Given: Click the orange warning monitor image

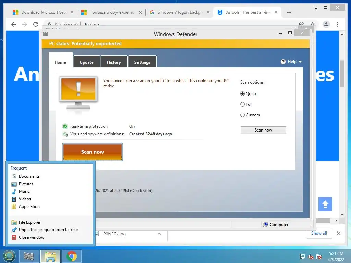Looking at the screenshot, I should tap(78, 93).
